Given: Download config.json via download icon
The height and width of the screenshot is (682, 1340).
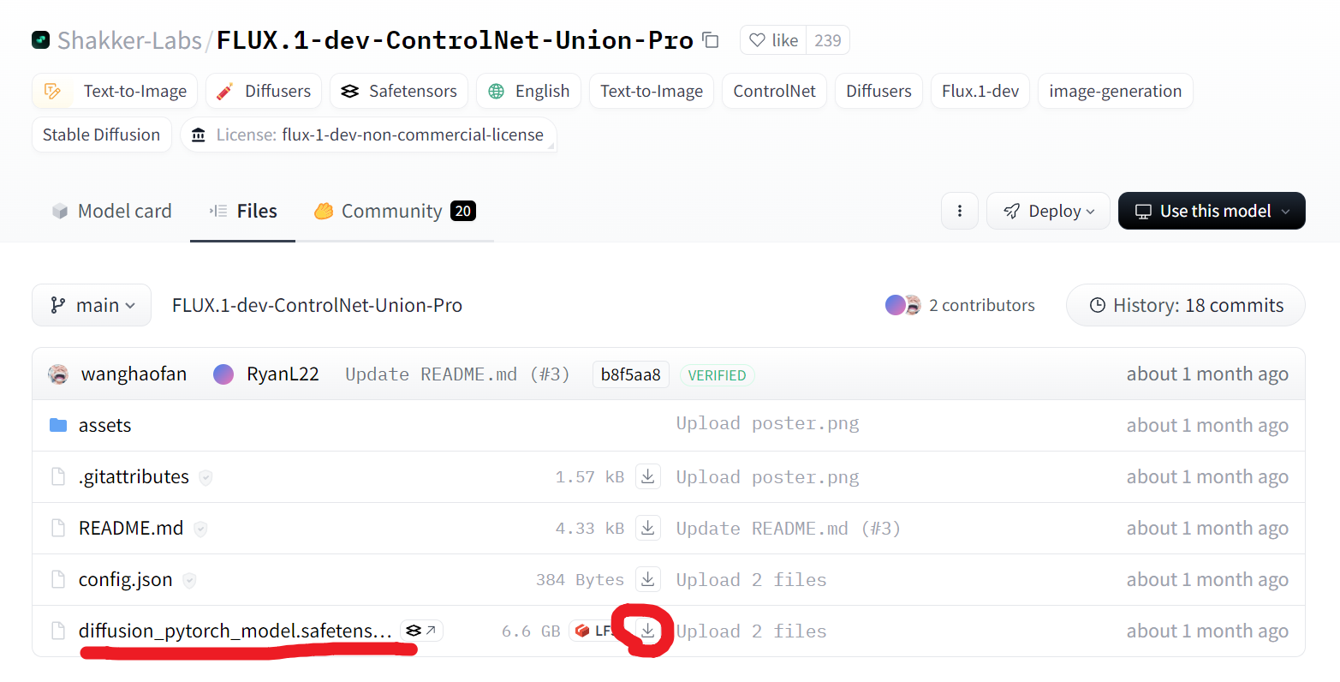Looking at the screenshot, I should pyautogui.click(x=648, y=579).
